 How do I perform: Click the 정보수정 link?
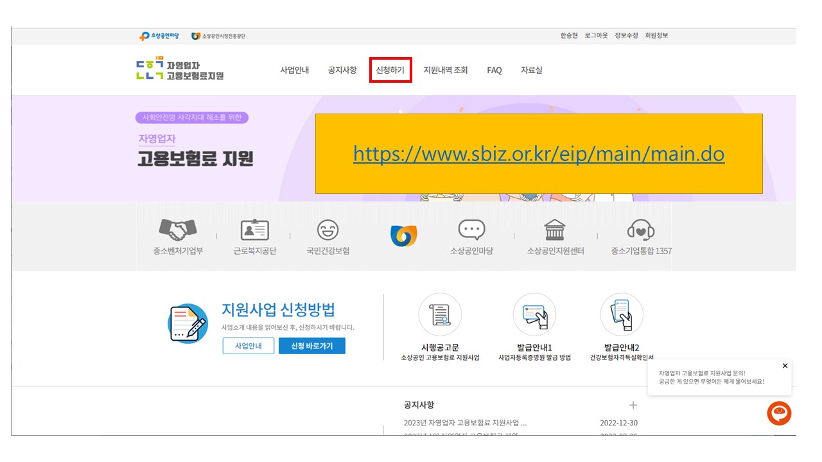[x=626, y=35]
